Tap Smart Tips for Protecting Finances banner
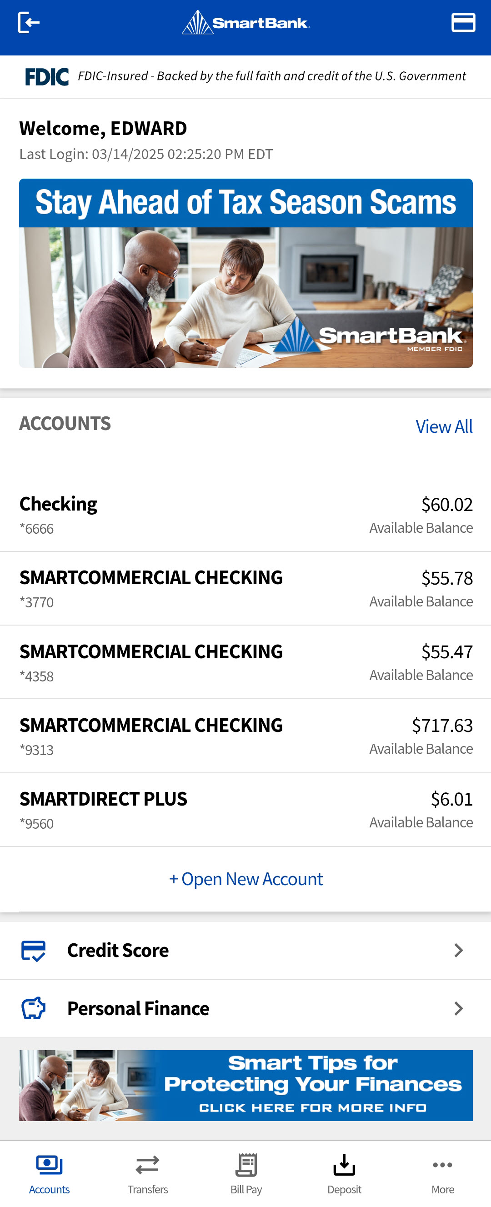 pos(245,1086)
